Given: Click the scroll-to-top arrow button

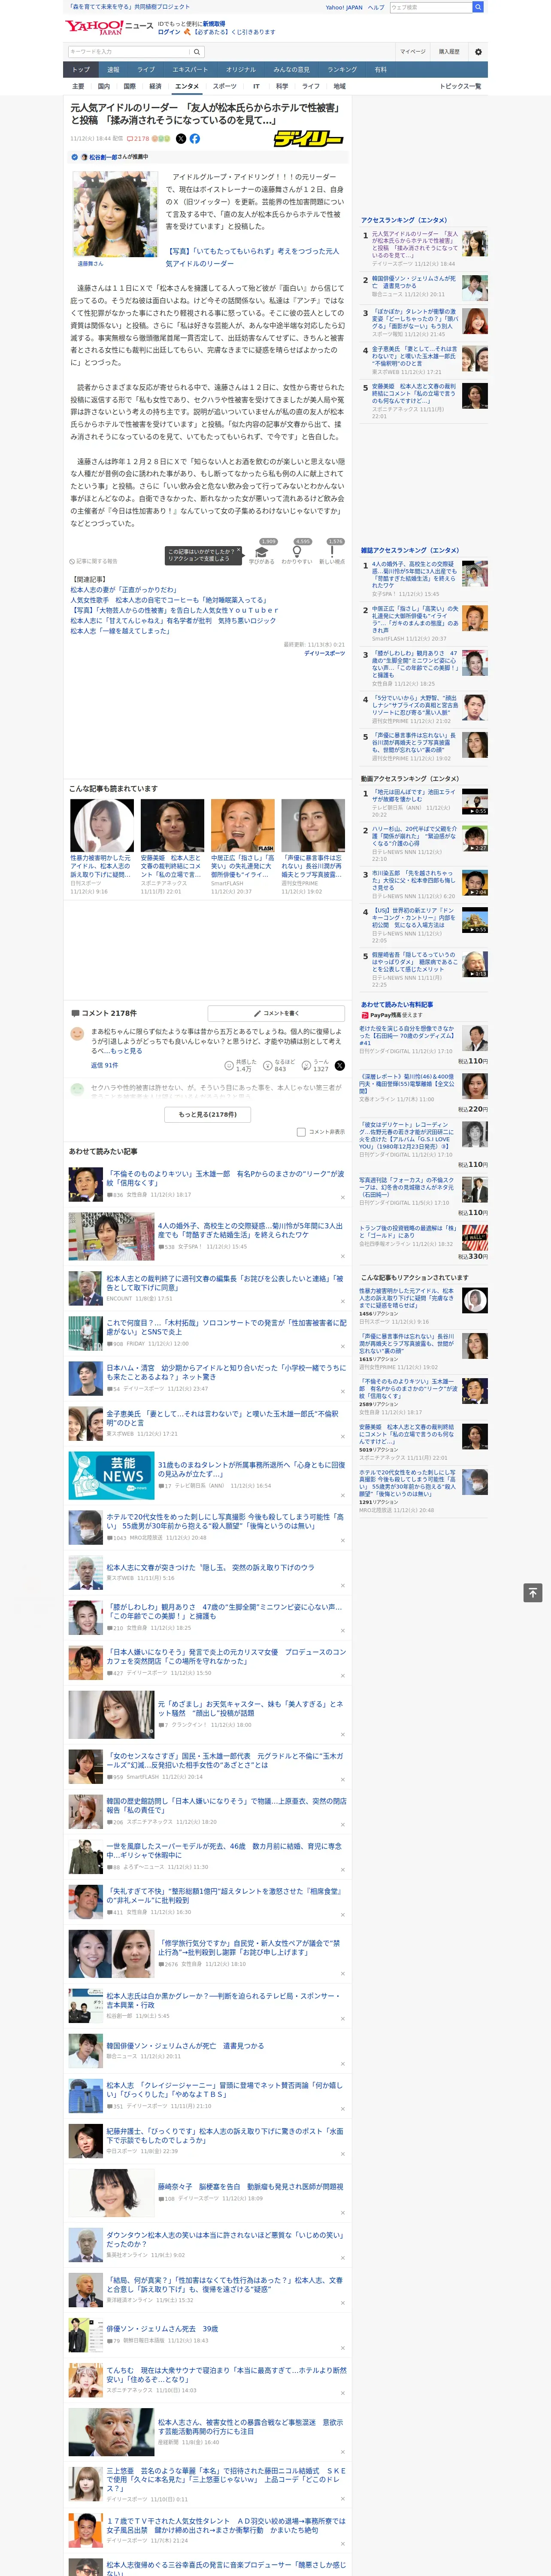Looking at the screenshot, I should [x=533, y=1593].
